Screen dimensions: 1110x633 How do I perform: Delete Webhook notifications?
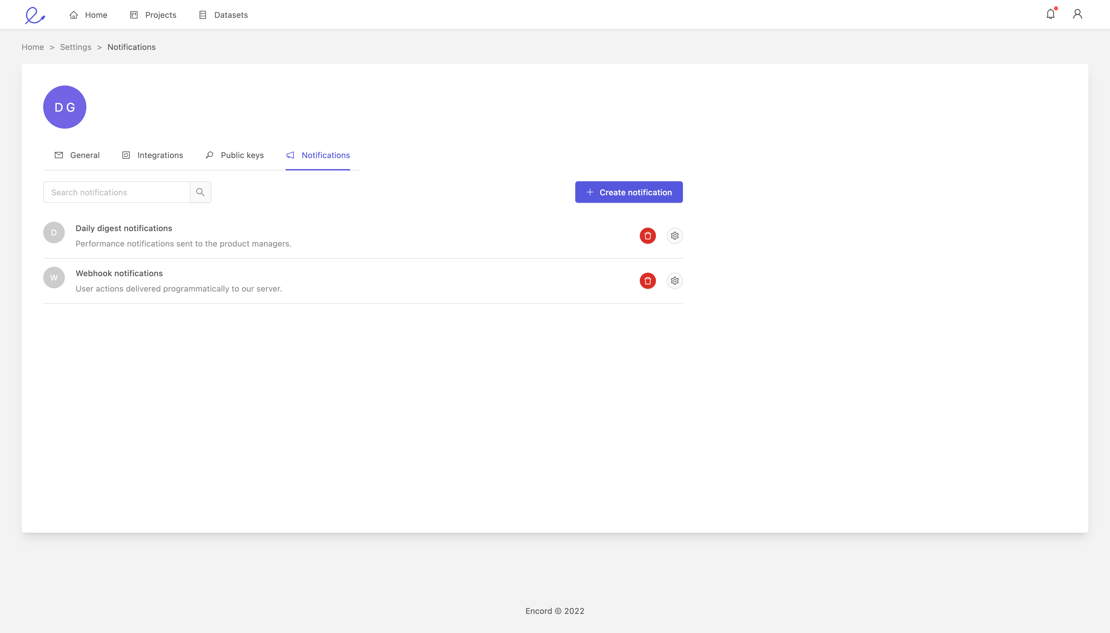pos(648,281)
